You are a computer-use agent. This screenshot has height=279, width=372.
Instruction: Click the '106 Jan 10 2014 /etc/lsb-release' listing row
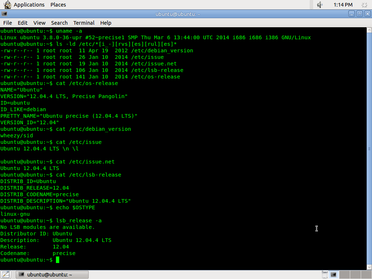point(92,70)
